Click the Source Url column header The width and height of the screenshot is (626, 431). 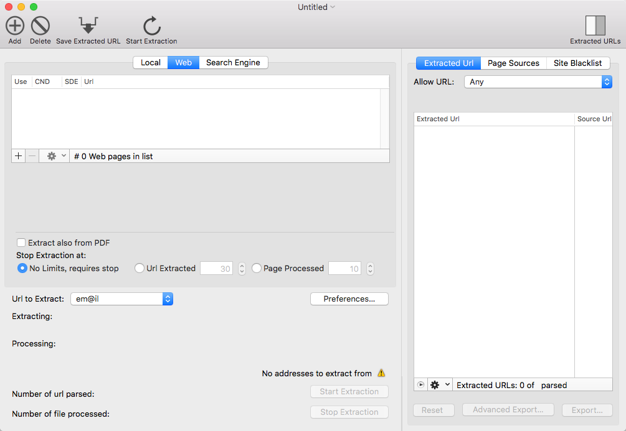594,119
